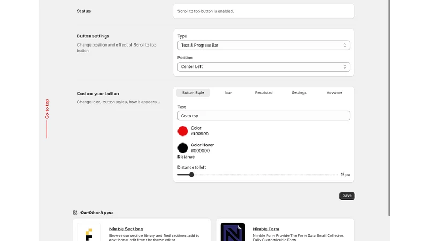Click the page vertical scrollbar
Screen dimensions: 429x241
389,108
